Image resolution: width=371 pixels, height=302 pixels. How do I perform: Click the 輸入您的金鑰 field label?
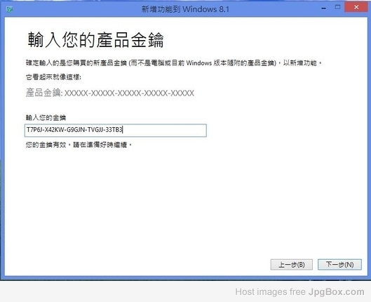coord(46,118)
